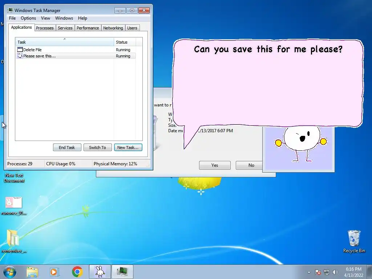Click the End Task button
Image resolution: width=372 pixels, height=279 pixels.
(x=67, y=147)
